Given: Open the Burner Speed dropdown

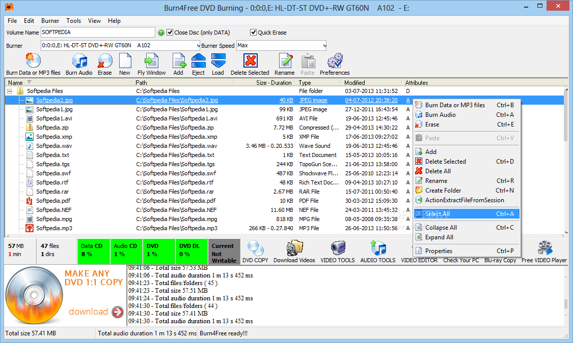Looking at the screenshot, I should pyautogui.click(x=324, y=46).
